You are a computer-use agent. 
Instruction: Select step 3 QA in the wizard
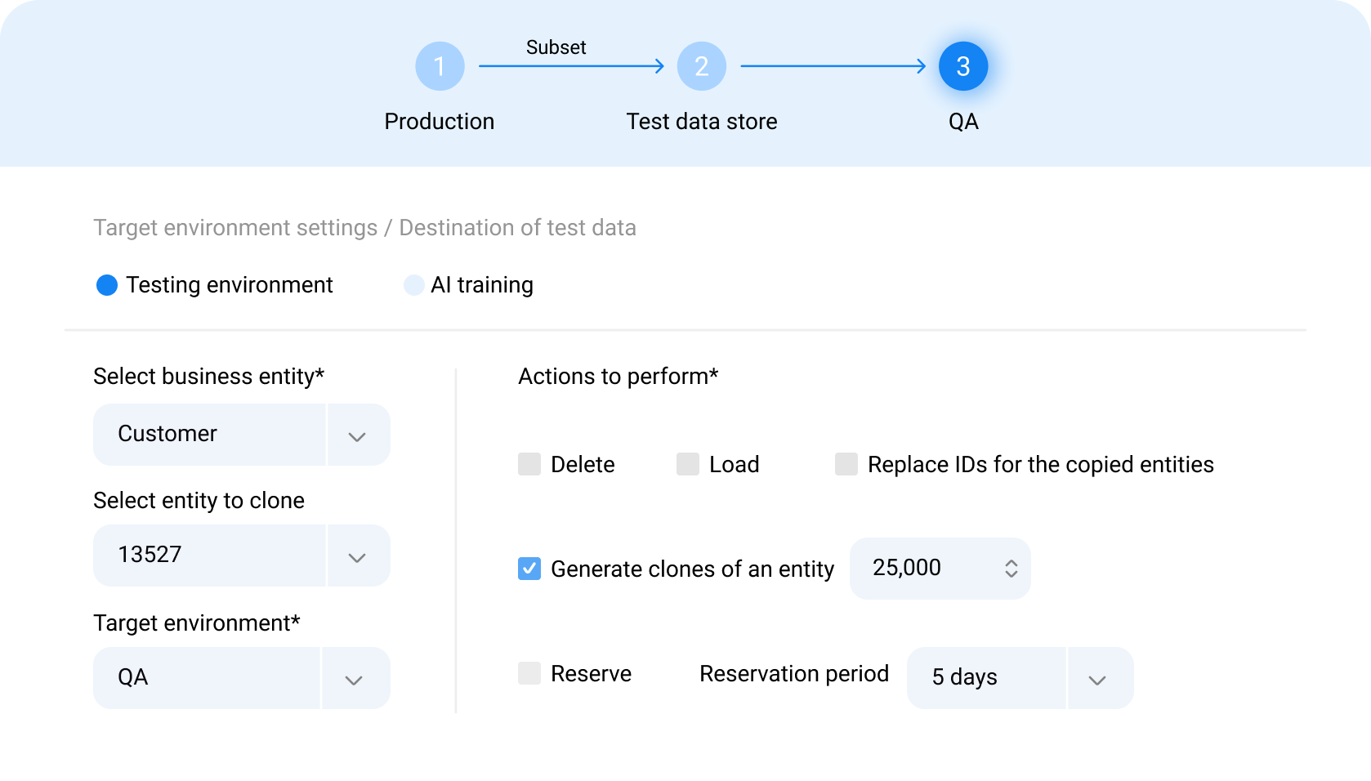coord(962,66)
